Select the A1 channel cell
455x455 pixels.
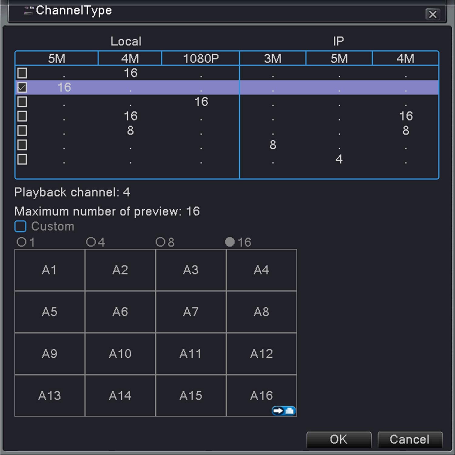coord(49,270)
